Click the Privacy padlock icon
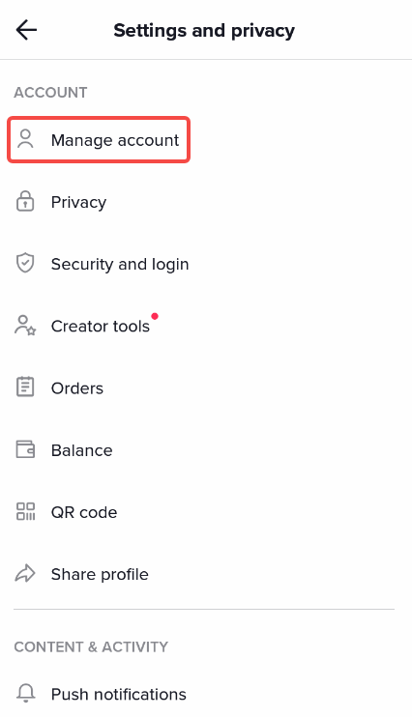Image resolution: width=412 pixels, height=717 pixels. pos(25,201)
